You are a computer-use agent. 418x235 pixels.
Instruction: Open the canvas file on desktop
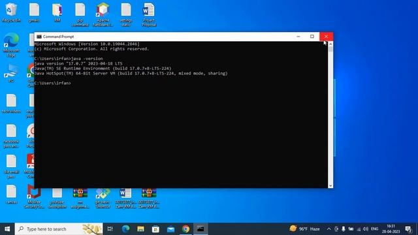point(11,195)
